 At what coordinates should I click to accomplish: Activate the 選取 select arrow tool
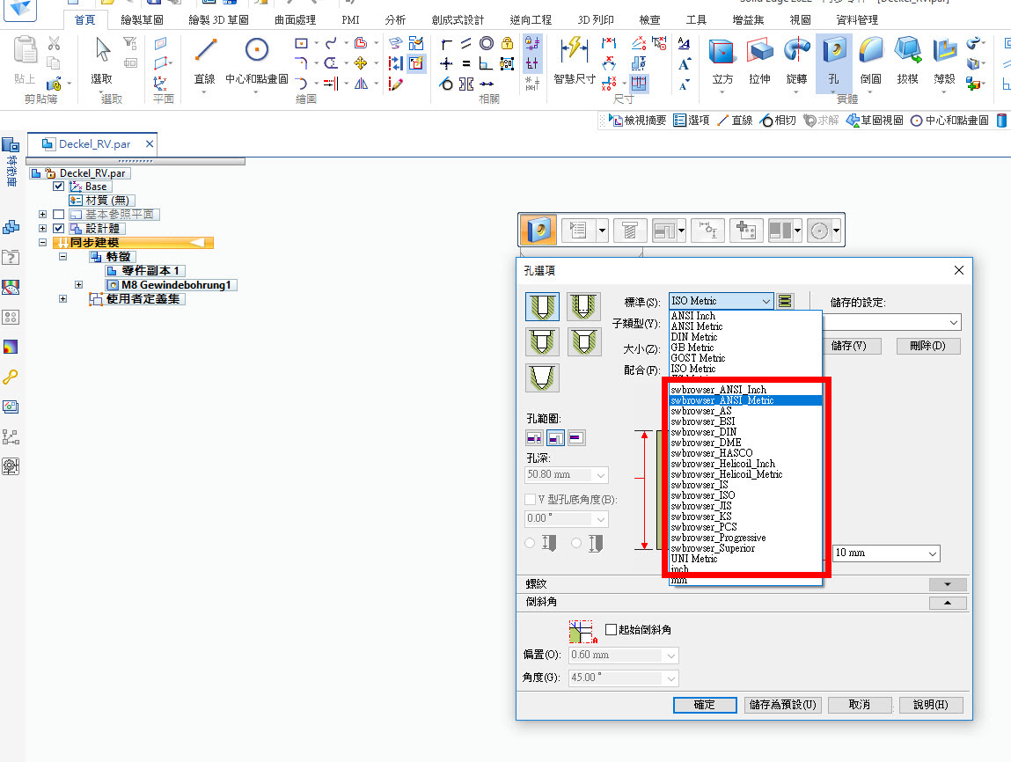pyautogui.click(x=102, y=62)
